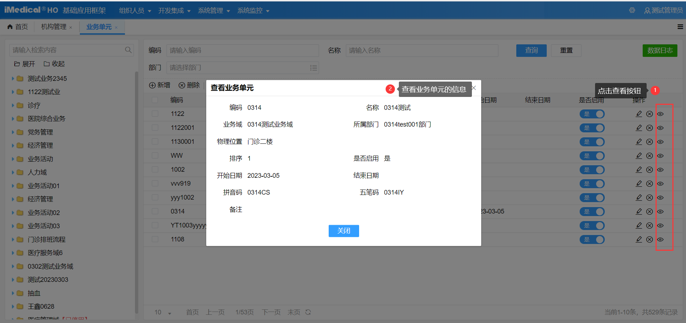This screenshot has height=323, width=686.
Task: Click the 新增 add button
Action: 160,85
